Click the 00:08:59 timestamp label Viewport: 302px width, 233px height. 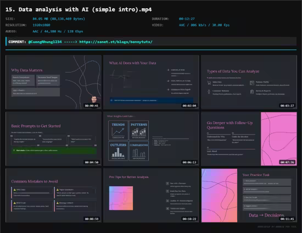92,219
